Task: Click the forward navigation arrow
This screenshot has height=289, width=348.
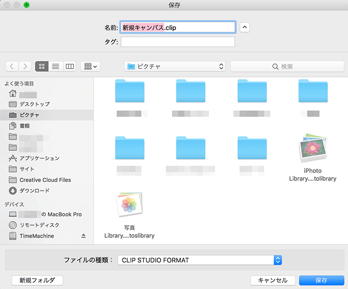Action: pyautogui.click(x=25, y=66)
